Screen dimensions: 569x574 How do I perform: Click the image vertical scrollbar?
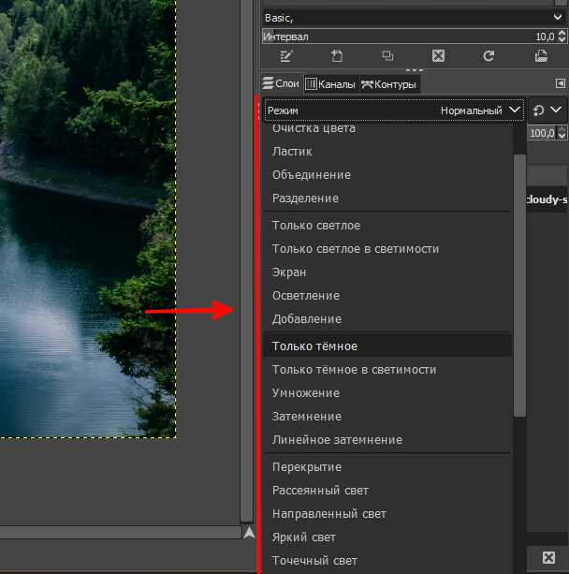coord(247,260)
